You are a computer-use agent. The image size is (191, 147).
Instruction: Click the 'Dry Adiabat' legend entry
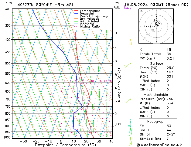pyautogui.click(x=89, y=19)
